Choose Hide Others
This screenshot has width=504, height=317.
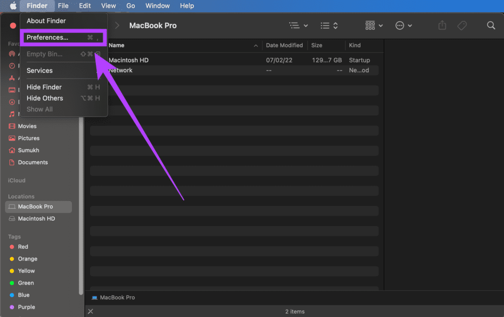pyautogui.click(x=63, y=98)
